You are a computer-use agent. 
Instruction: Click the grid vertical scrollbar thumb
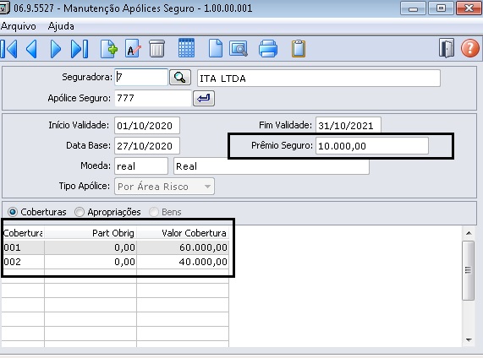click(469, 271)
